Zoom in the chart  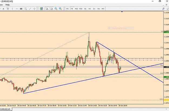pyautogui.click(x=61, y=9)
